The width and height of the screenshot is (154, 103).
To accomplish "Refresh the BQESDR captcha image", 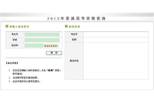I will [51, 46].
